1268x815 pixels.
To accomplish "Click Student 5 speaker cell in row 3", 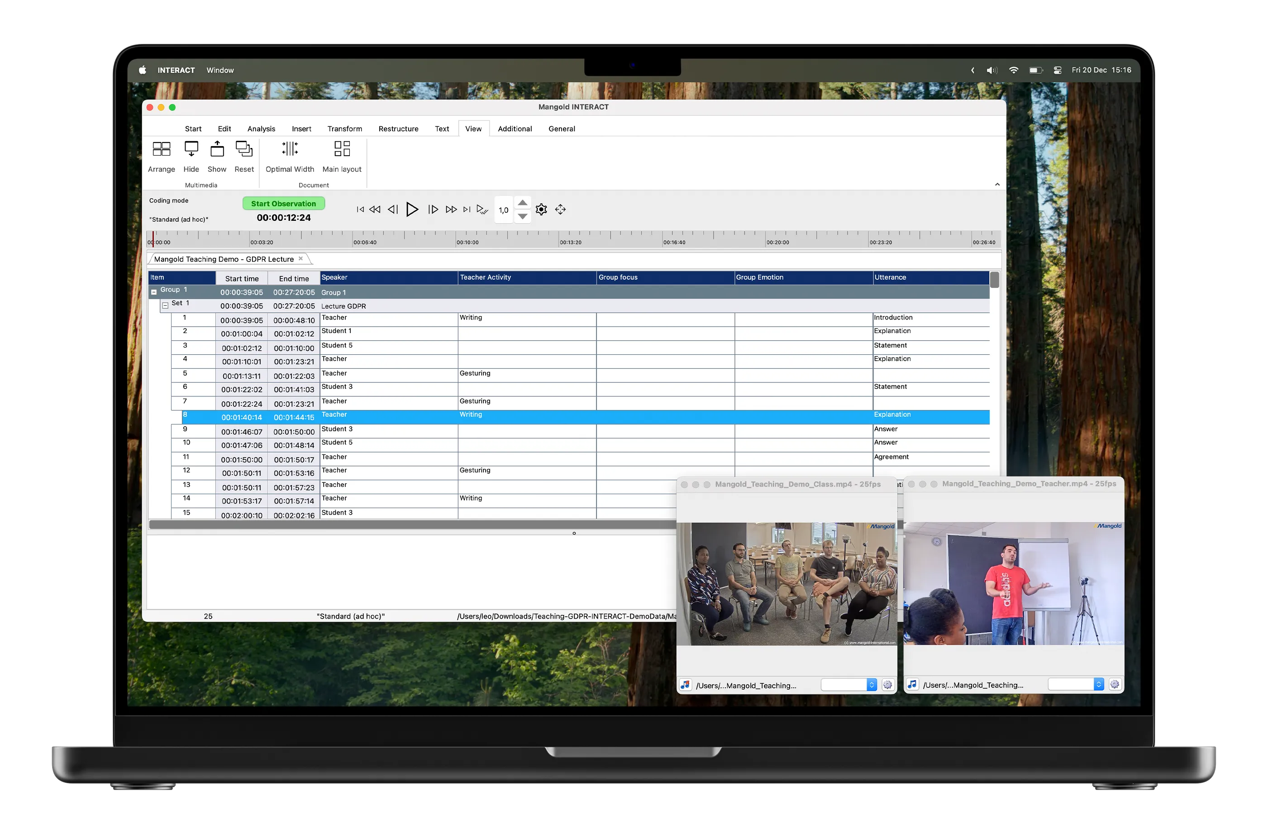I will pyautogui.click(x=388, y=348).
